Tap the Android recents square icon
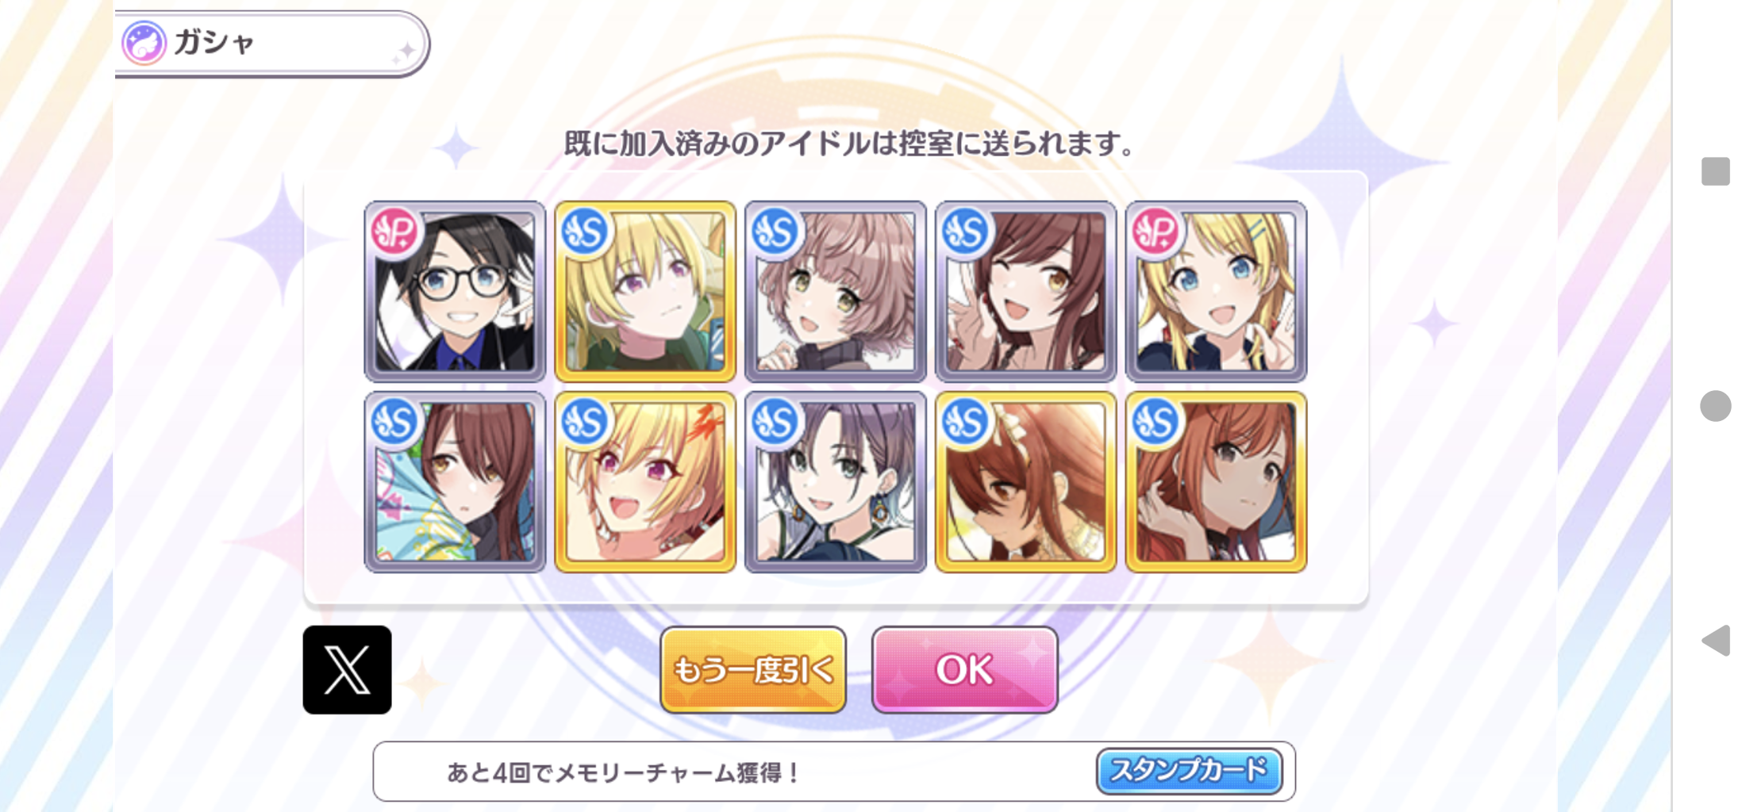 [x=1716, y=171]
